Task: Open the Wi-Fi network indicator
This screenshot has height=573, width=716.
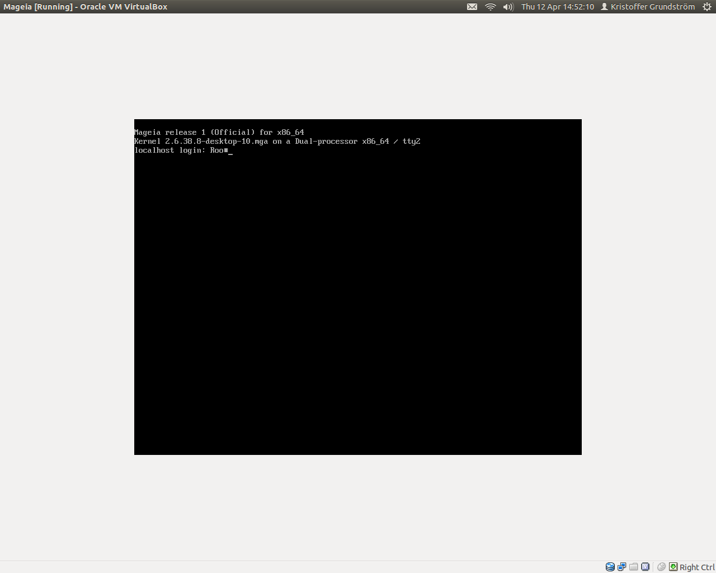Action: point(491,7)
